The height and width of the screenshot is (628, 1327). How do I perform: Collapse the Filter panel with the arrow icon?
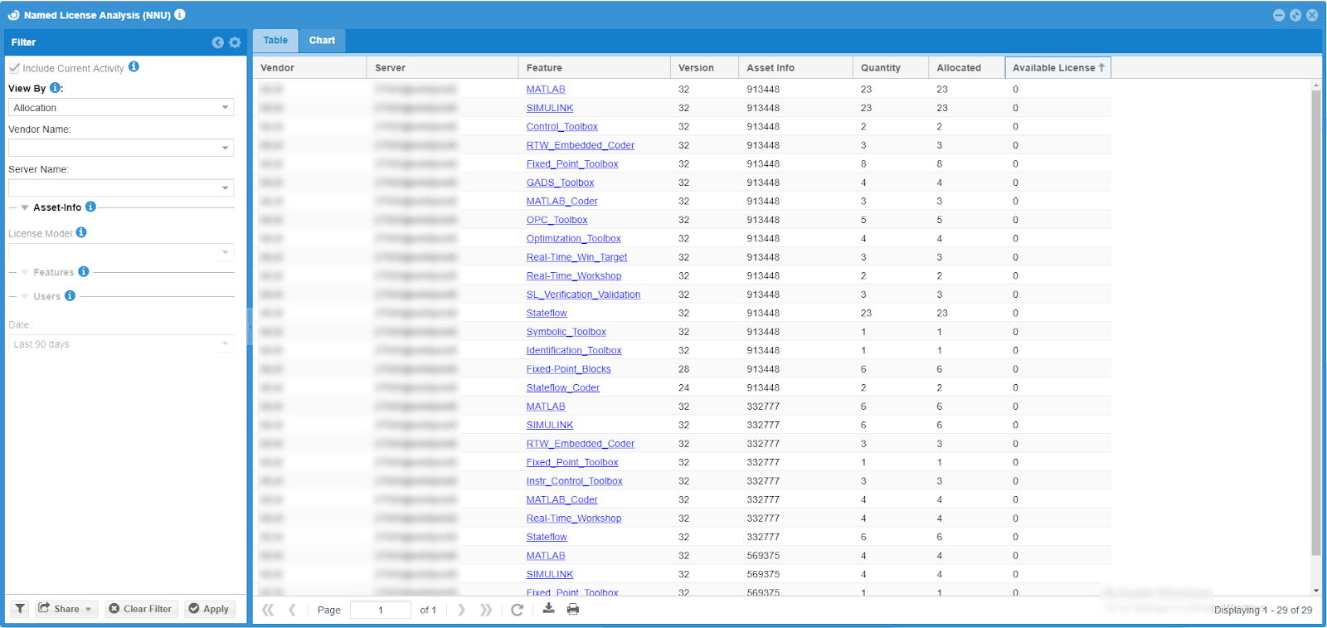(217, 42)
